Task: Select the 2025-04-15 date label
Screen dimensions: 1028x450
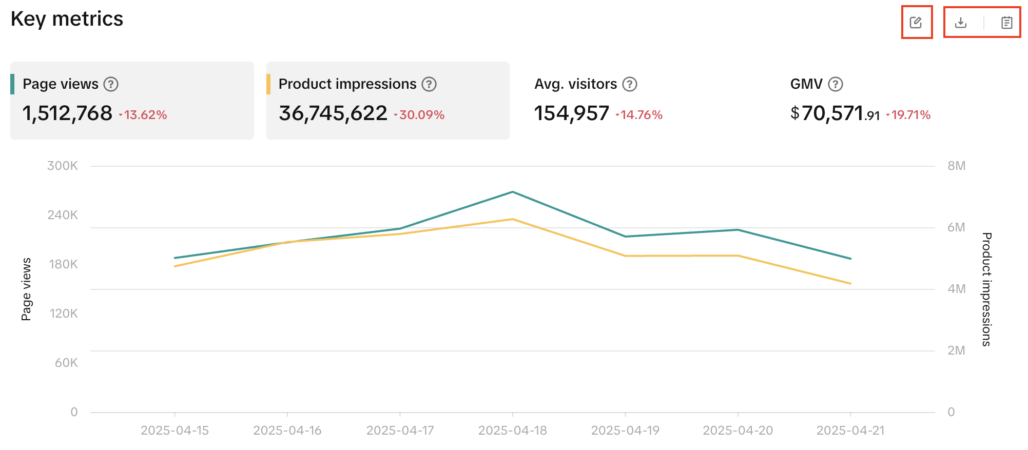Action: click(174, 431)
